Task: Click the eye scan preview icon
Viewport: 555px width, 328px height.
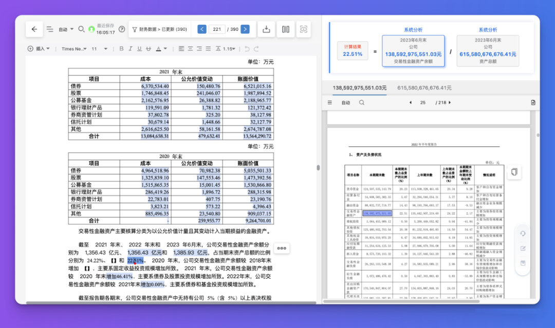Action: point(303,29)
